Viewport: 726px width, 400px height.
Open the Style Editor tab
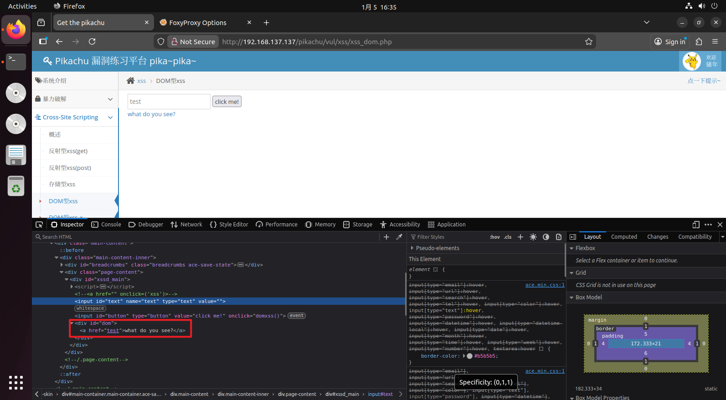tap(229, 225)
